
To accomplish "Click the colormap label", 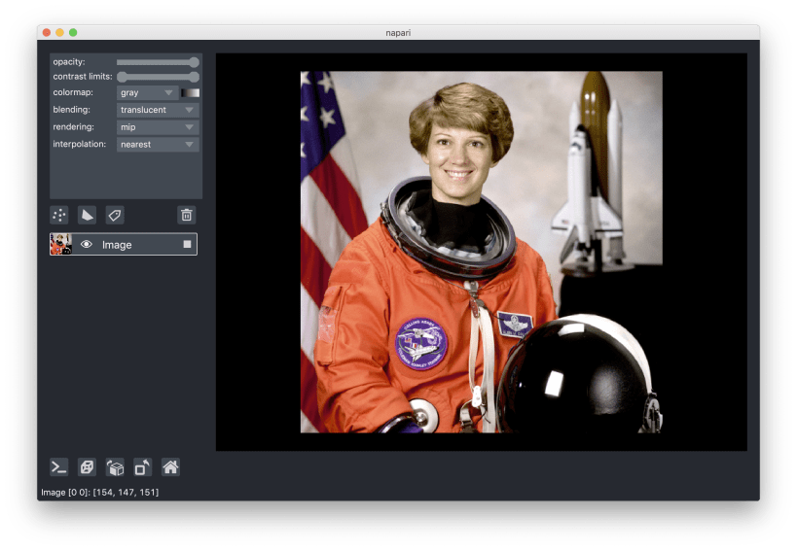I will point(73,92).
